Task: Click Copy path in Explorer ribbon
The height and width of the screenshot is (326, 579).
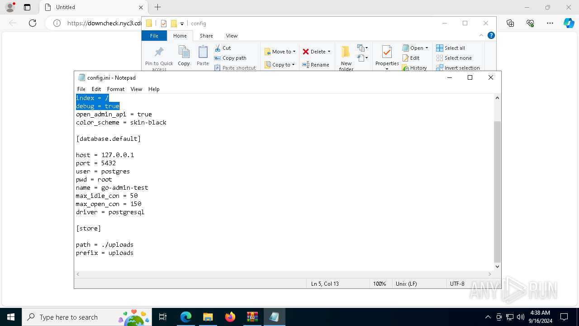Action: click(230, 58)
